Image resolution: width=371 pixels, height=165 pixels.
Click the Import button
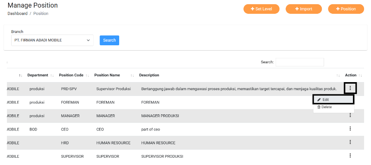(304, 9)
